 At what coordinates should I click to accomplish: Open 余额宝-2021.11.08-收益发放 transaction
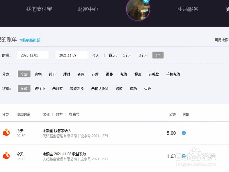point(64,154)
